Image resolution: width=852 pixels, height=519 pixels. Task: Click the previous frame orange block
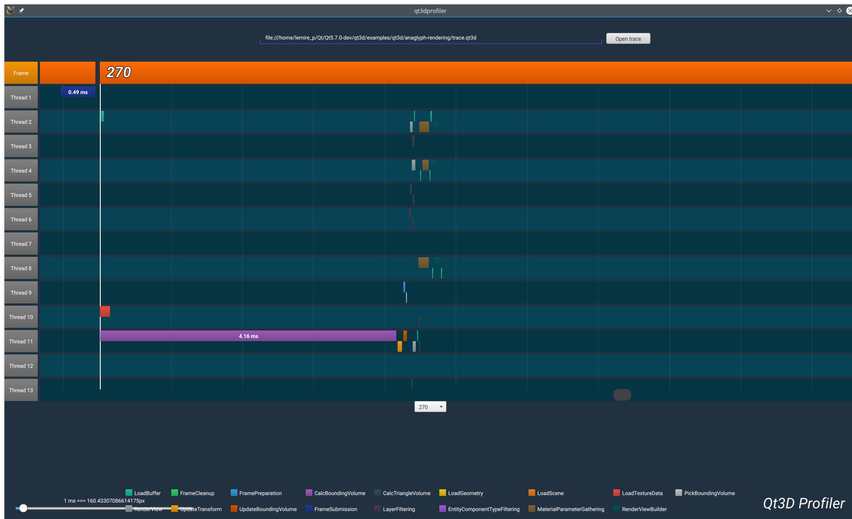[67, 73]
